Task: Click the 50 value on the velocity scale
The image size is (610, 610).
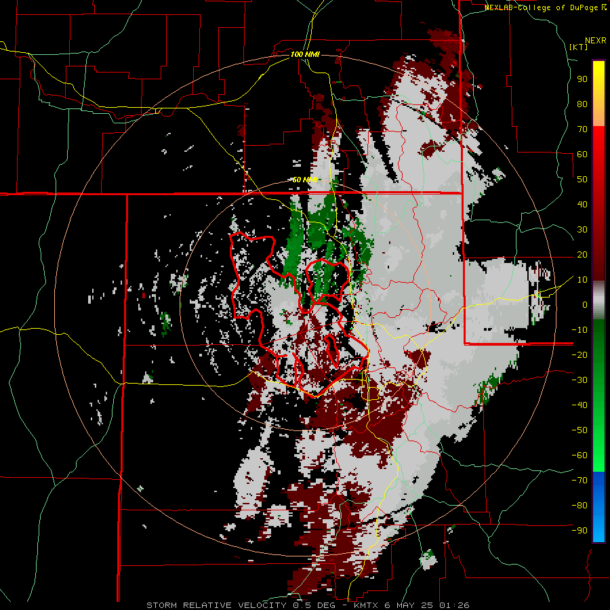Action: click(582, 180)
